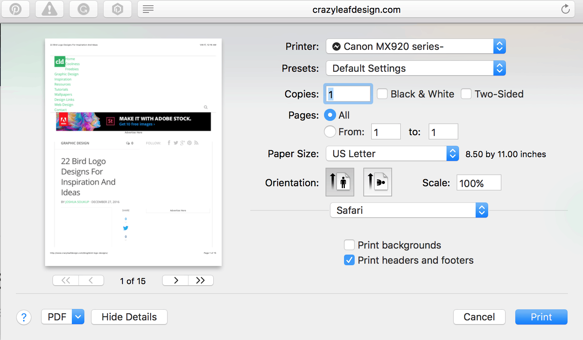Open Reader view lines icon
583x340 pixels.
pos(148,9)
